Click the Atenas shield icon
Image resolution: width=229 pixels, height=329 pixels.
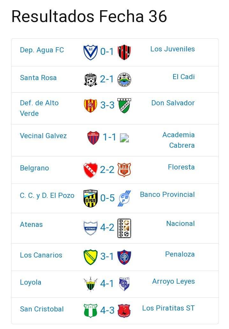[90, 228]
